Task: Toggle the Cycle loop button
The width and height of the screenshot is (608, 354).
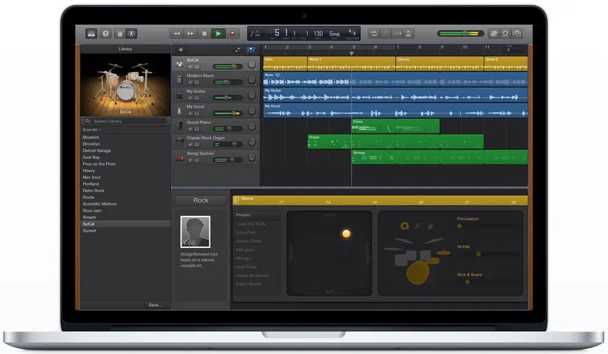Action: click(x=374, y=34)
